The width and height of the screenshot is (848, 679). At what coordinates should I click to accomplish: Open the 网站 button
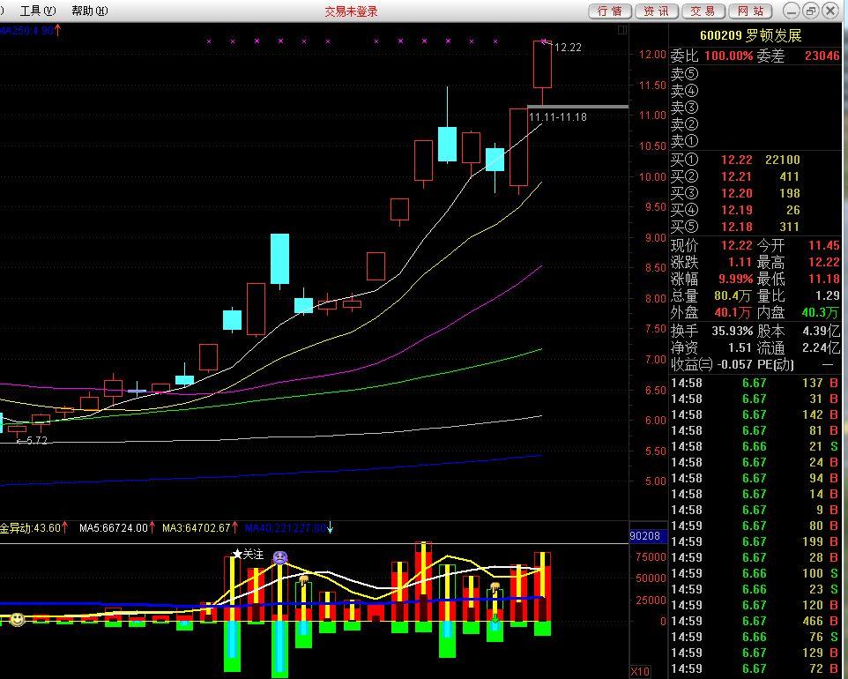(x=749, y=11)
